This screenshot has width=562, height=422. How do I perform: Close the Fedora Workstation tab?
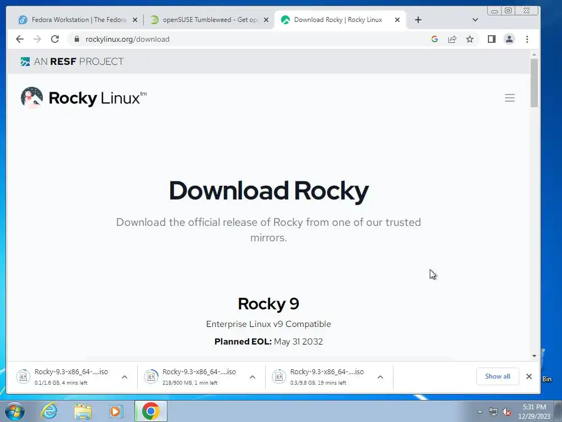[135, 20]
